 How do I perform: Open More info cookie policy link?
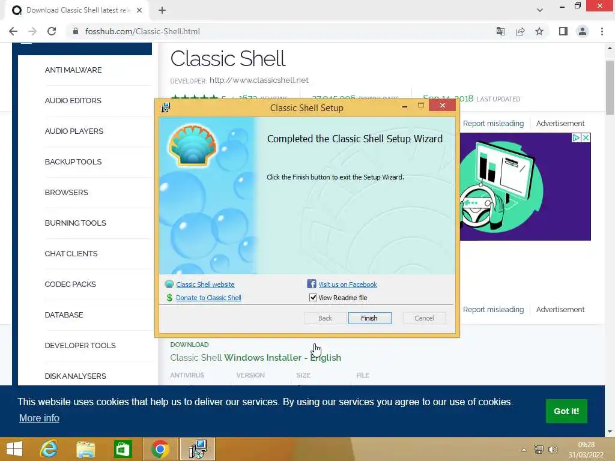[39, 418]
